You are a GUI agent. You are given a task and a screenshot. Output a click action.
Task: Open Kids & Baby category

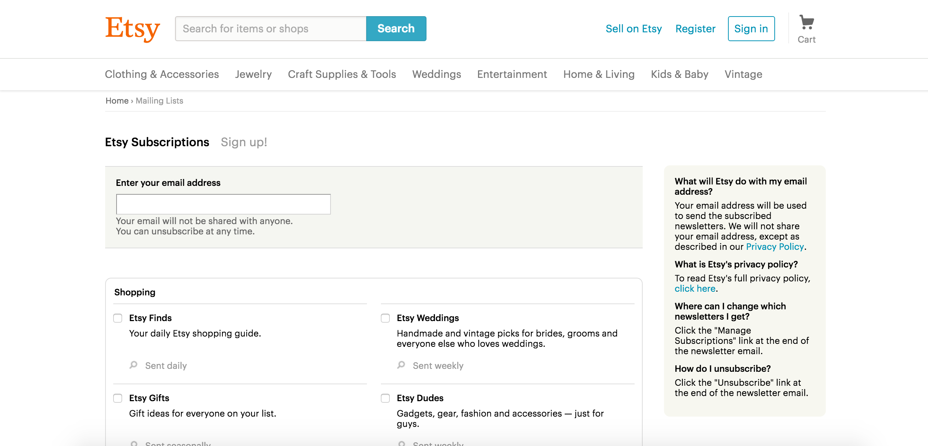tap(679, 74)
